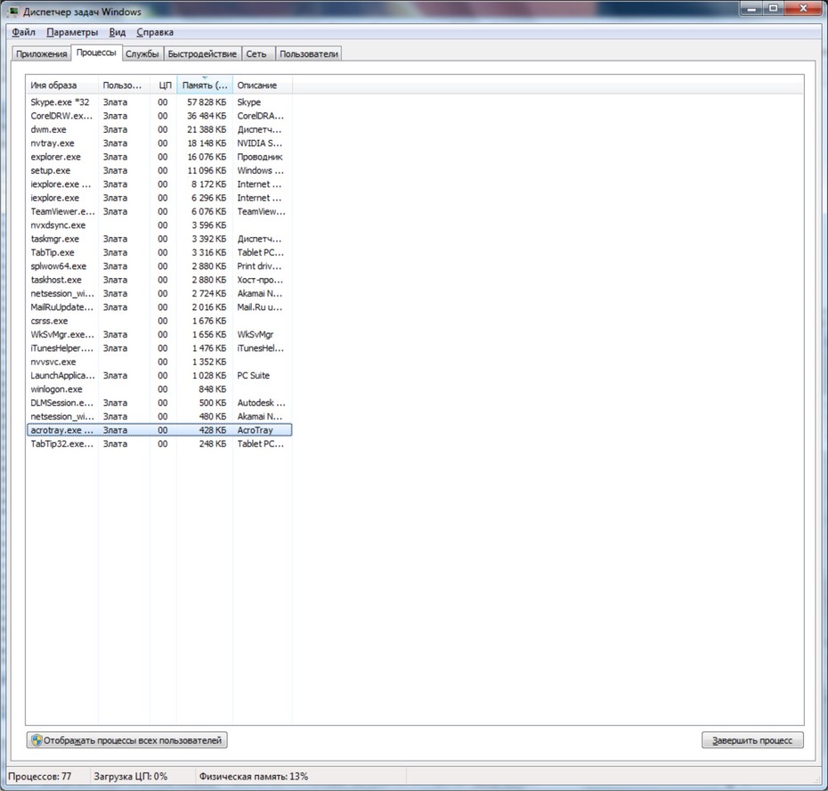Sort by Имя образа column header

click(61, 86)
